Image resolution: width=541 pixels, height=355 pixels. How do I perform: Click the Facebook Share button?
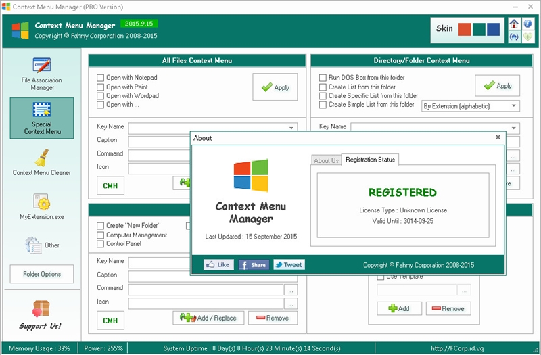[254, 264]
